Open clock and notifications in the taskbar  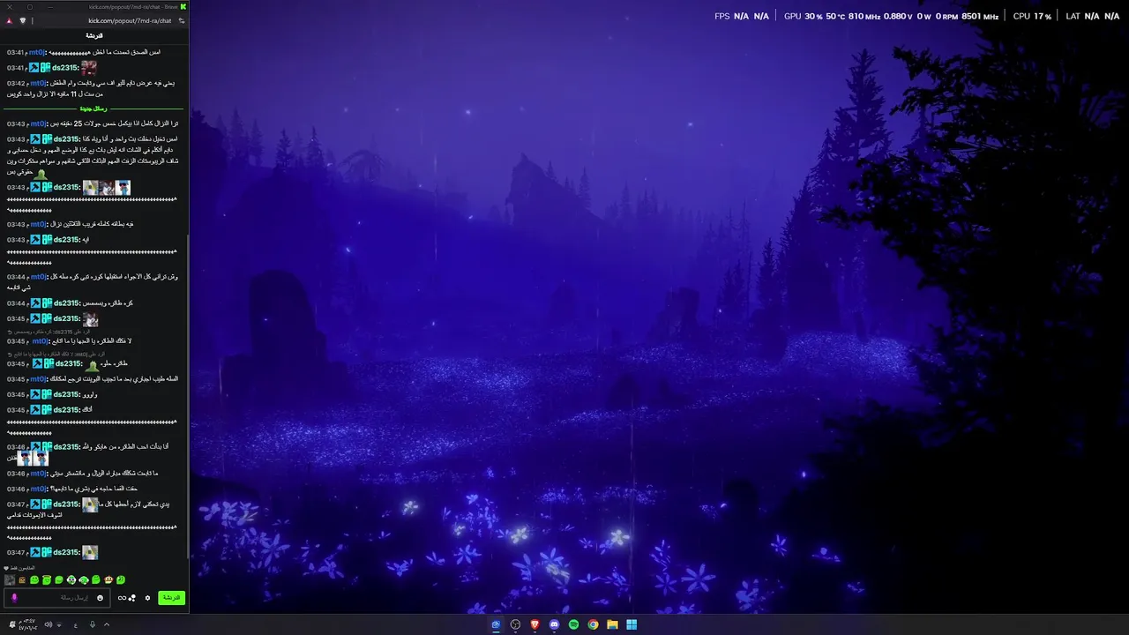pyautogui.click(x=24, y=624)
